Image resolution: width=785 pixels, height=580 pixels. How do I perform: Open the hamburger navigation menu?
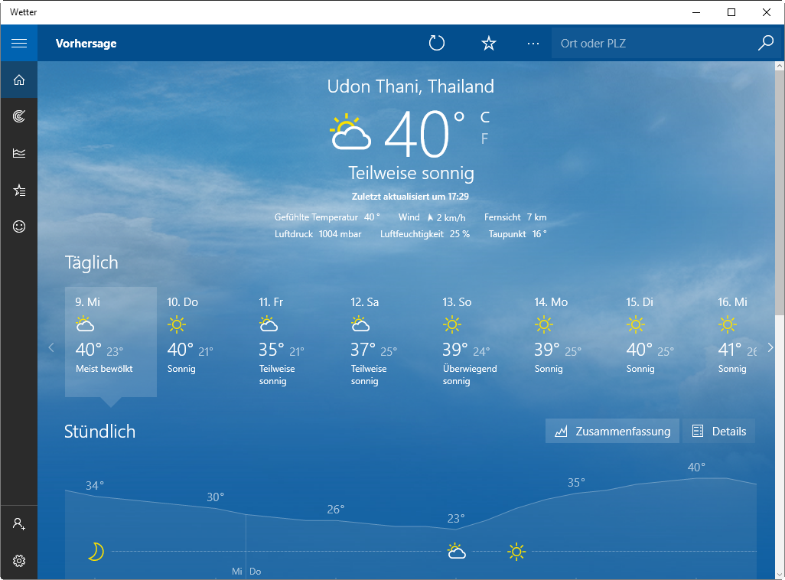coord(19,43)
